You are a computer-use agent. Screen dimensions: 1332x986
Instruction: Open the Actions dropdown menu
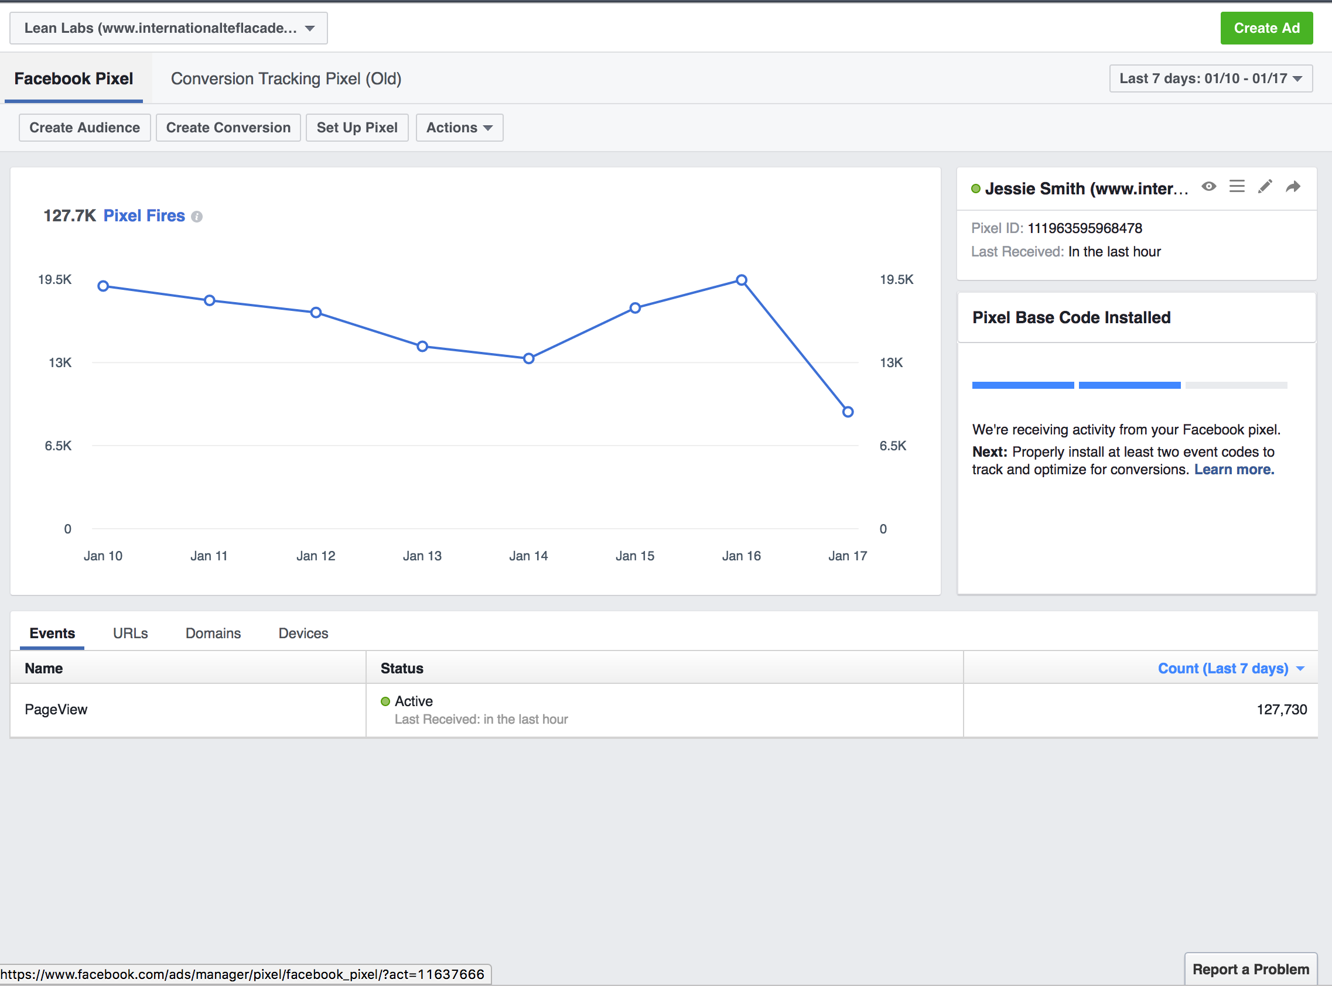click(x=459, y=128)
